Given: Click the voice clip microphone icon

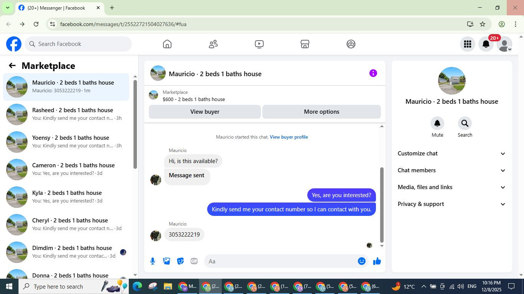Looking at the screenshot, I should coord(153,261).
